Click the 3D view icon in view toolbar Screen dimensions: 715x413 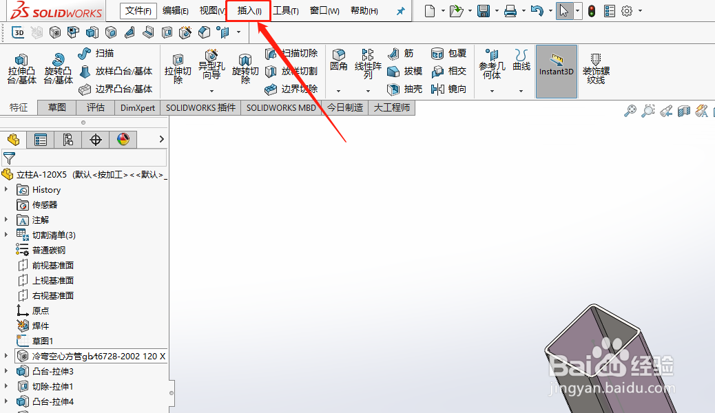point(18,32)
